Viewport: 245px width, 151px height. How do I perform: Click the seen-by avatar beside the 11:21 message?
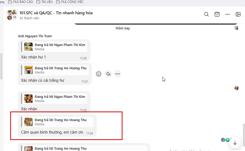point(236,88)
